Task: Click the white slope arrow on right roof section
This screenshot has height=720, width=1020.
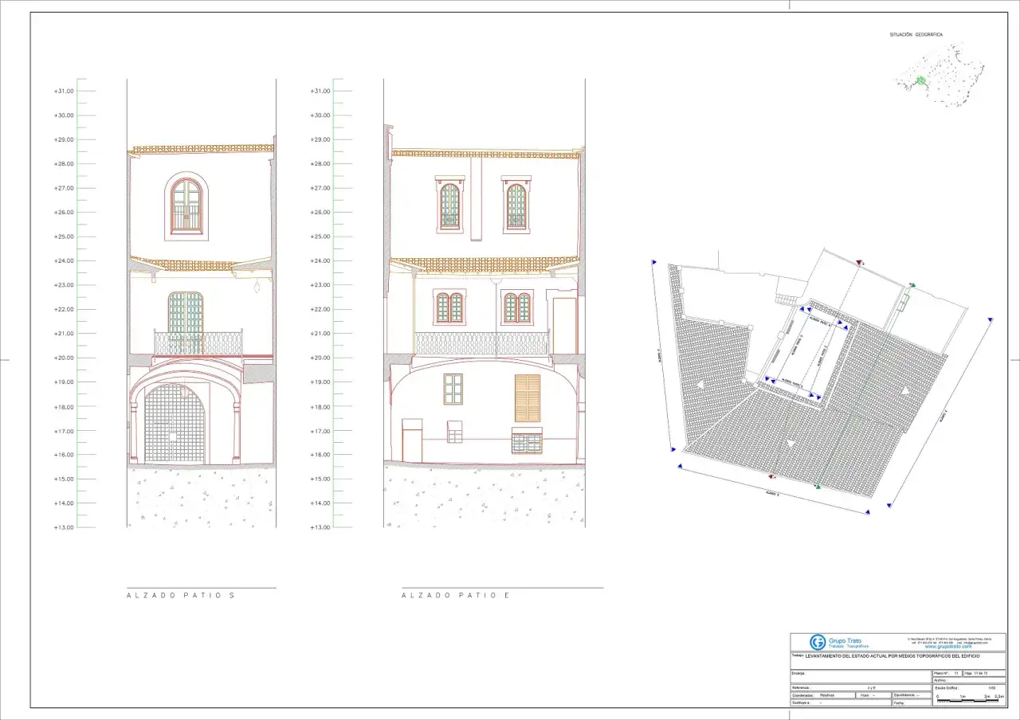Action: pos(906,389)
